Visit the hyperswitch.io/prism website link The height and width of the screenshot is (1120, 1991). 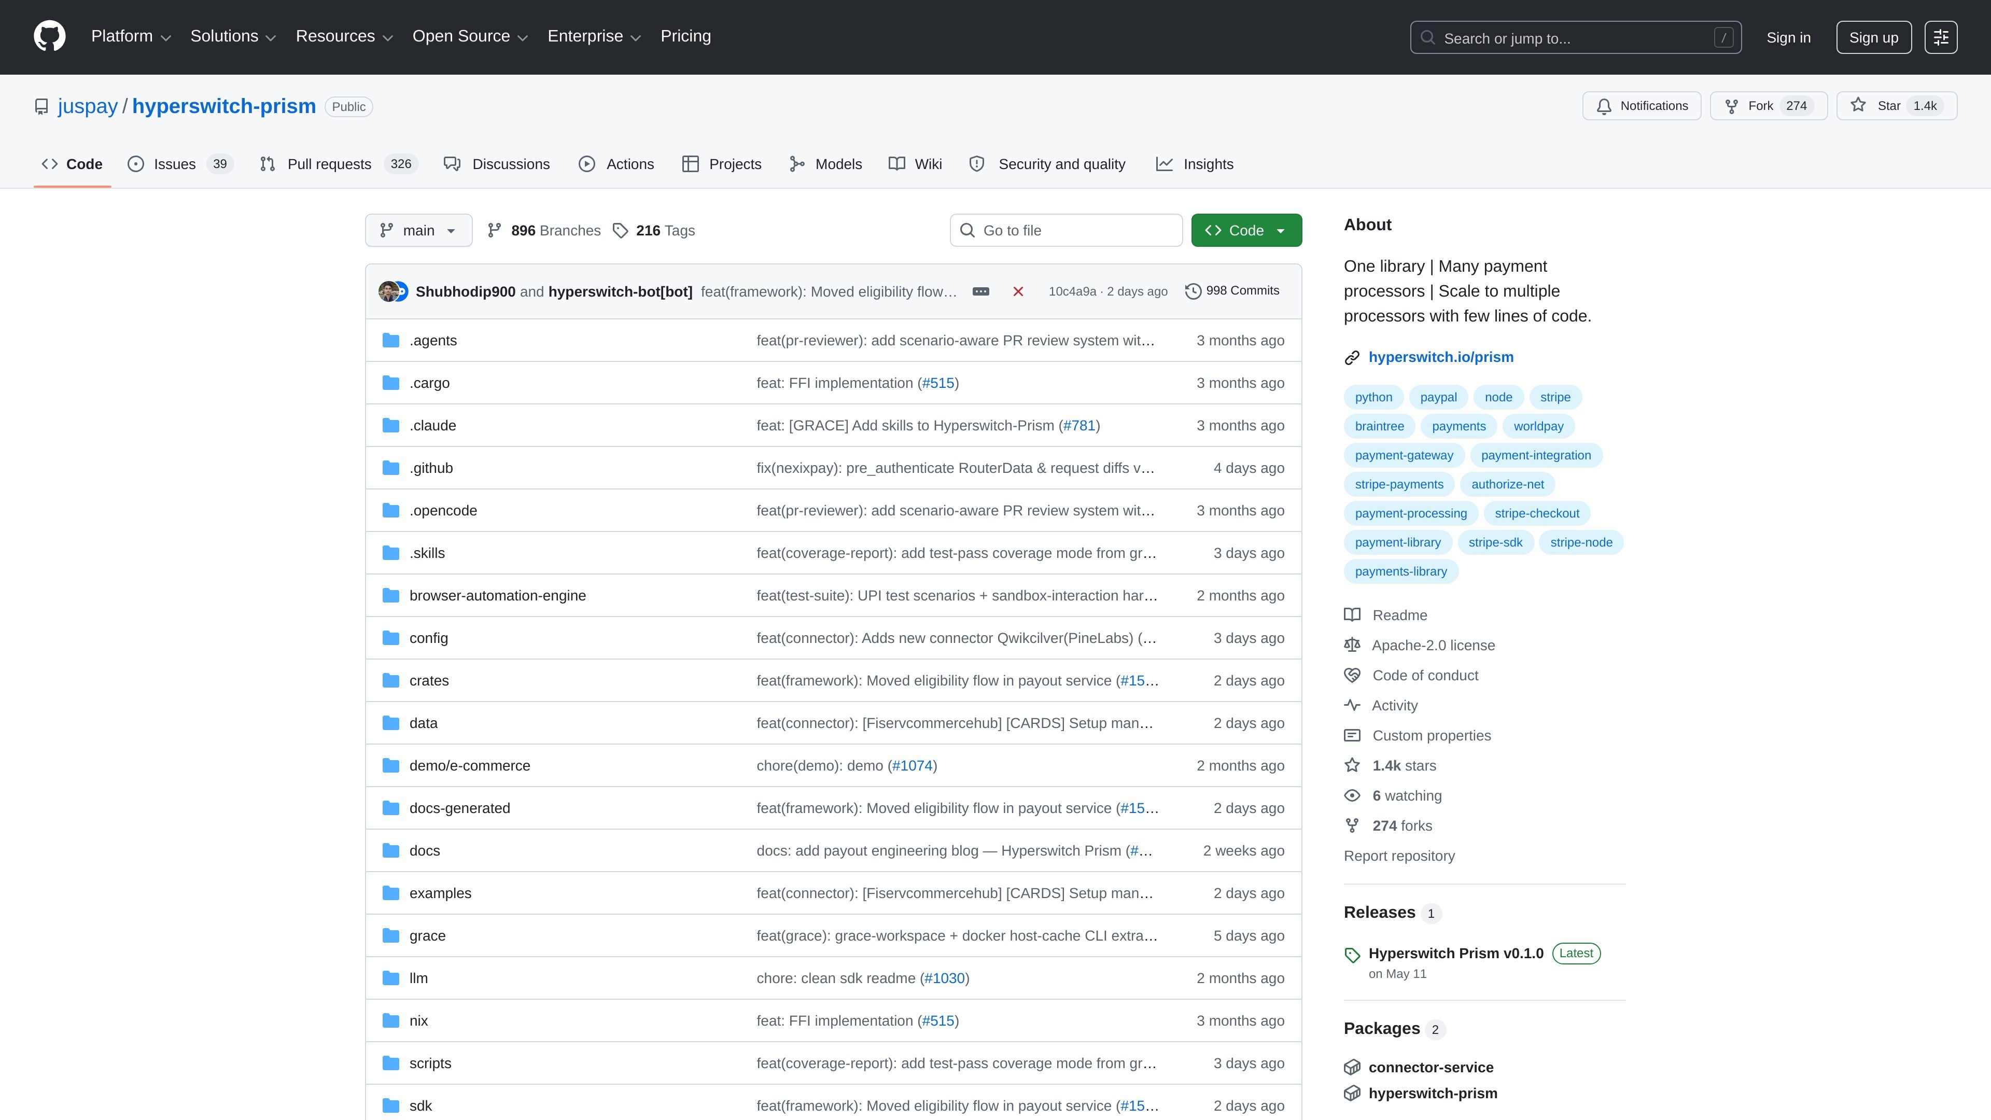tap(1441, 357)
